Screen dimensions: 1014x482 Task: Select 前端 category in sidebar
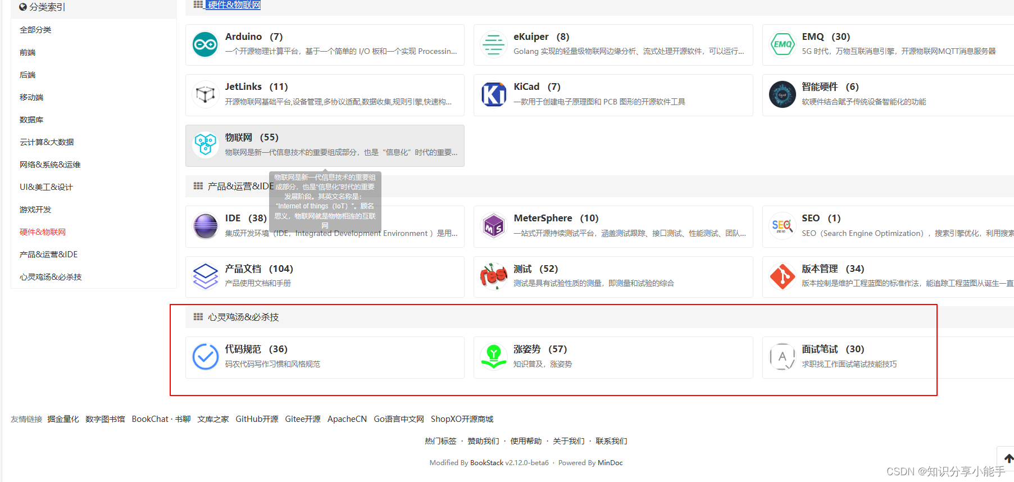point(28,52)
